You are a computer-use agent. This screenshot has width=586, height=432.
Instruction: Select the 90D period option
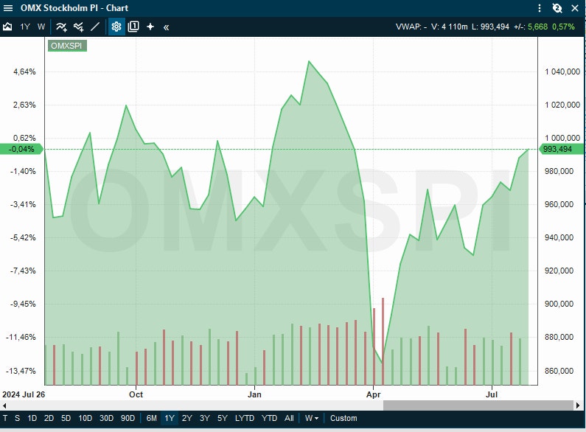(128, 418)
